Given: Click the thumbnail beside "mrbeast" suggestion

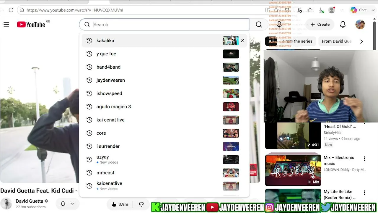Looking at the screenshot, I should point(231,173).
